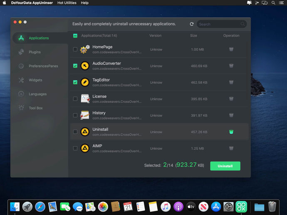Click in the Search input field
The image size is (287, 215).
pos(221,24)
